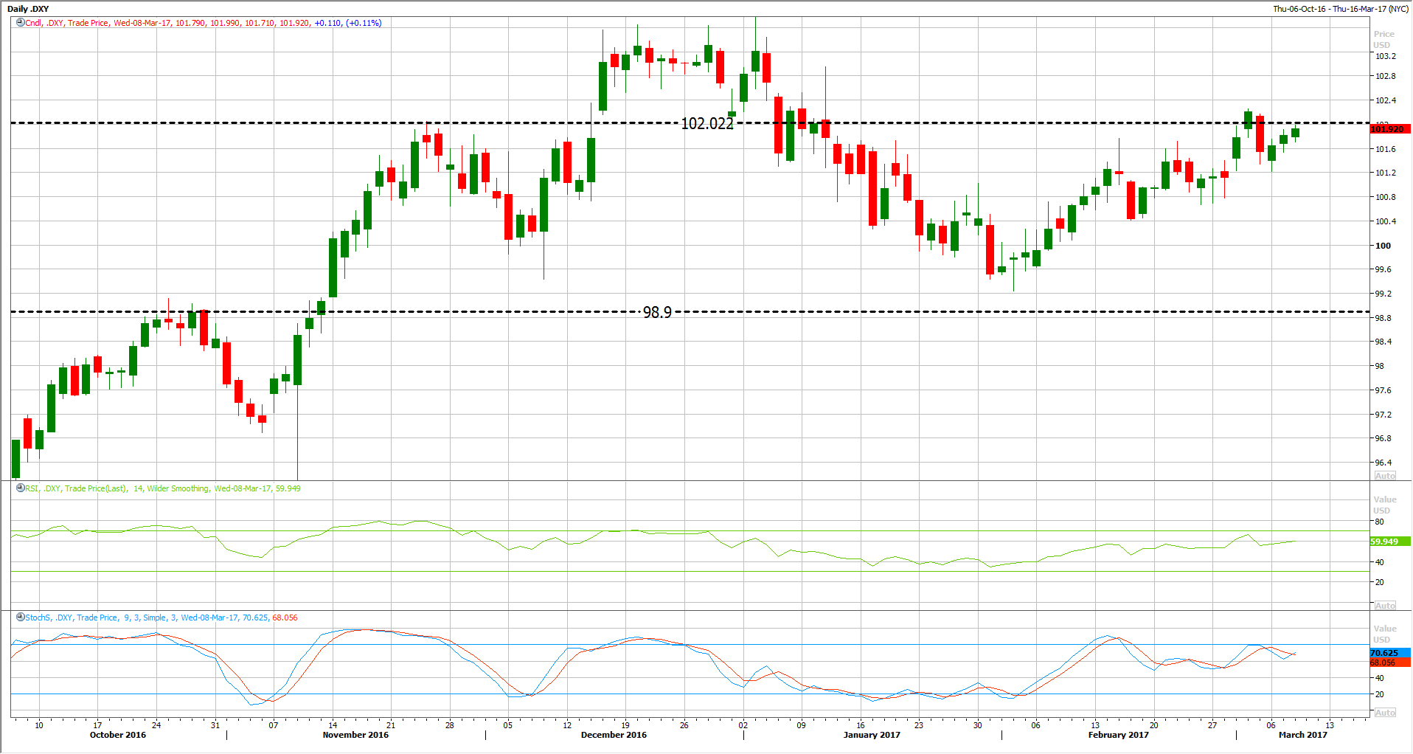Screen dimensions: 1413x754
Task: Click the bold 100 price axis label
Action: pos(1383,246)
